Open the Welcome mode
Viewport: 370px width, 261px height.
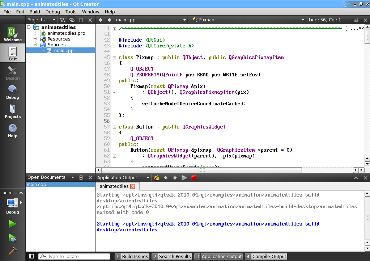click(x=13, y=34)
